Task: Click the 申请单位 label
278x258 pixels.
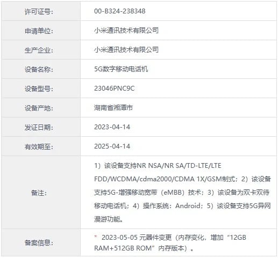Action: (x=39, y=31)
